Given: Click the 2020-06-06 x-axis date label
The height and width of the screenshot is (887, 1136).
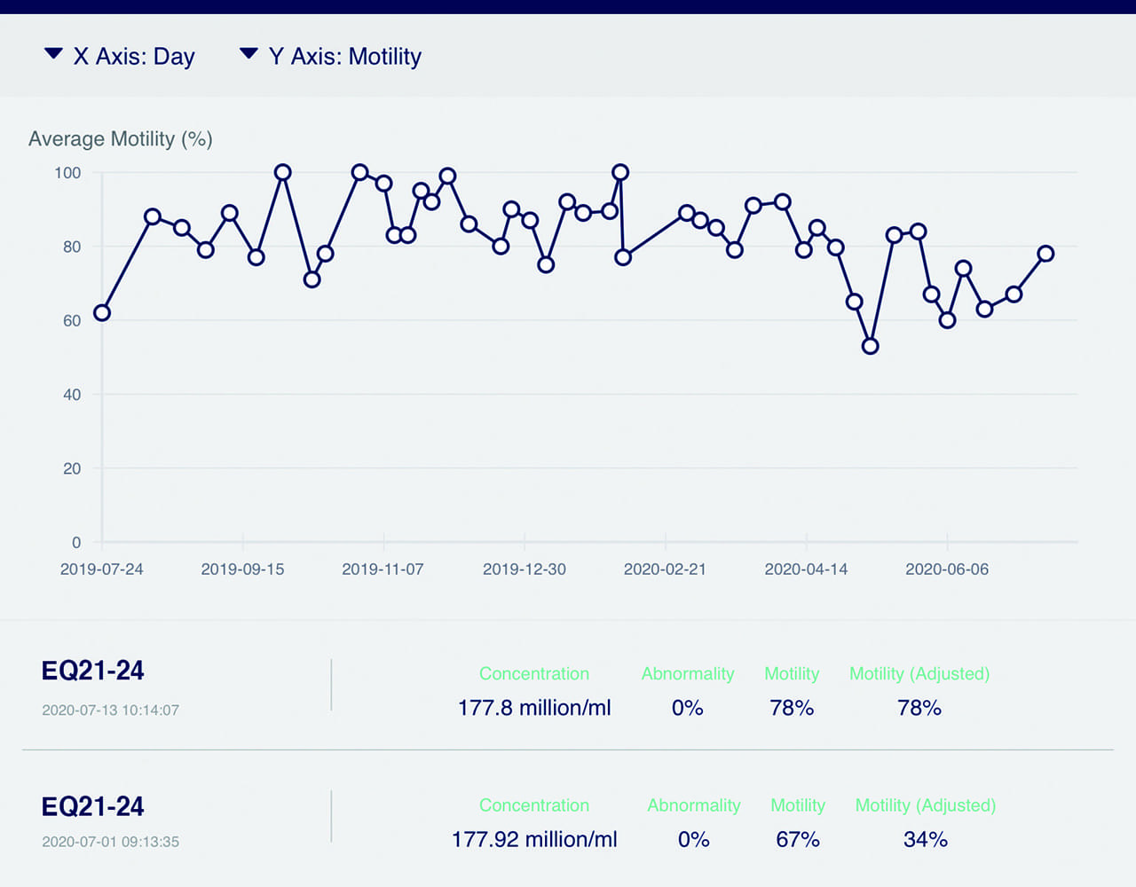Looking at the screenshot, I should (x=946, y=569).
